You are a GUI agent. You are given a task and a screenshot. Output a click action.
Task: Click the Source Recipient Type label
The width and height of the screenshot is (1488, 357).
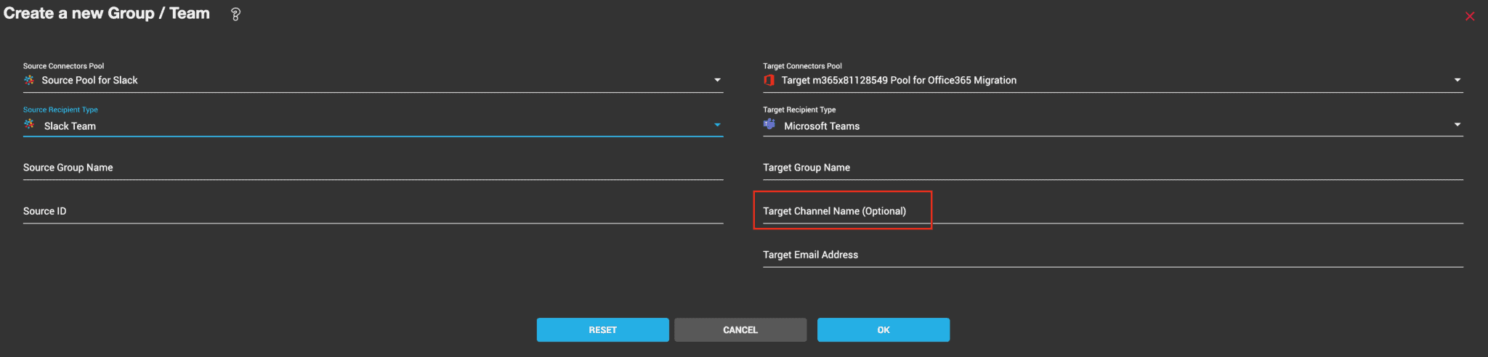point(60,110)
